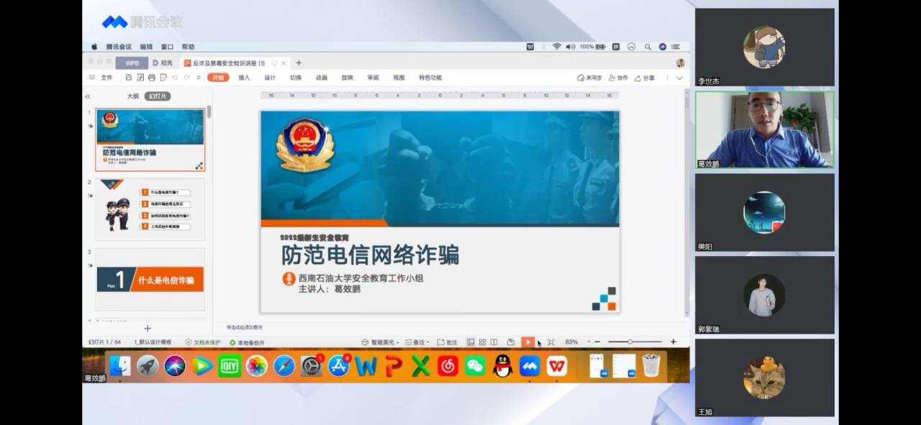Click the undo arrow in quick toolbar
The height and width of the screenshot is (425, 921).
click(x=175, y=78)
